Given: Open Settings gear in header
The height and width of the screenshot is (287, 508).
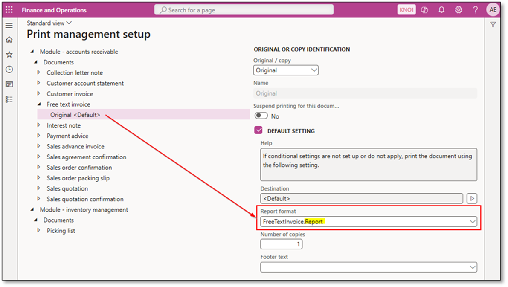Looking at the screenshot, I should pos(459,10).
